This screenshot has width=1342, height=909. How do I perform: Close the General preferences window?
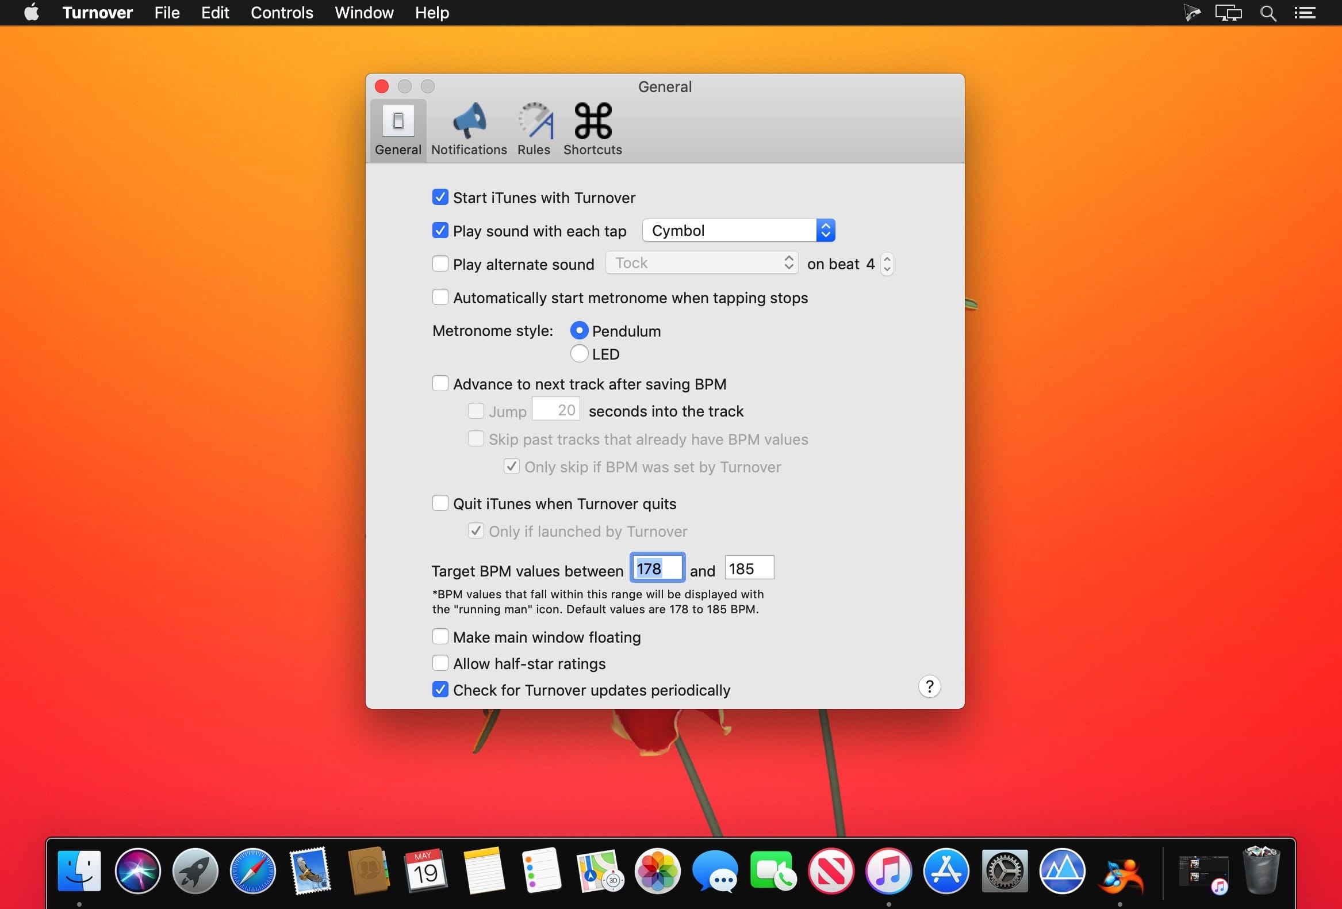(x=382, y=87)
